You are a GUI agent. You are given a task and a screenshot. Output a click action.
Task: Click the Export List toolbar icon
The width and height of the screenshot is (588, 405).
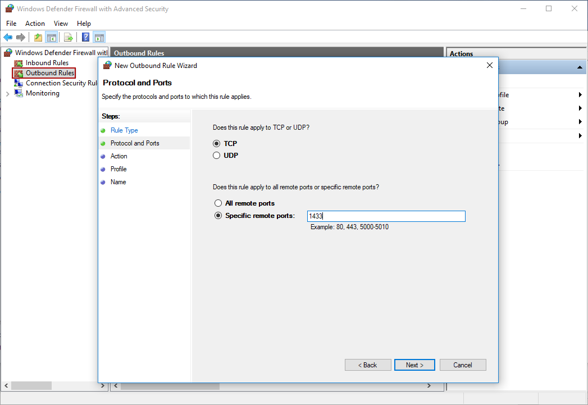(69, 38)
